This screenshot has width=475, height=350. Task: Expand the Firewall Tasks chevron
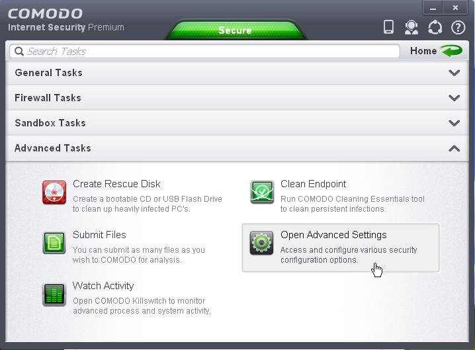454,98
